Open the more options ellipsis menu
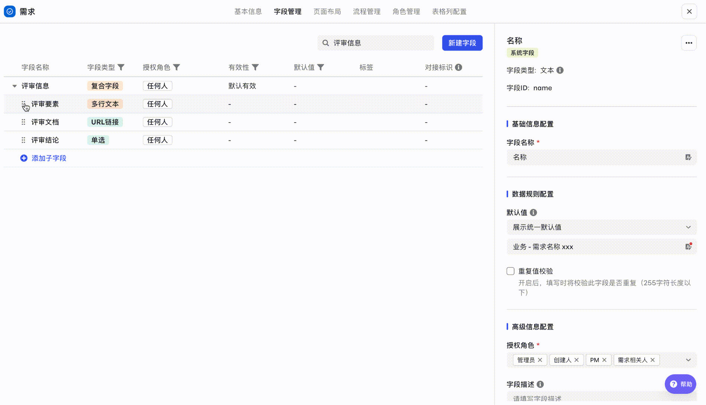Screen dimensions: 706x405 coord(689,43)
